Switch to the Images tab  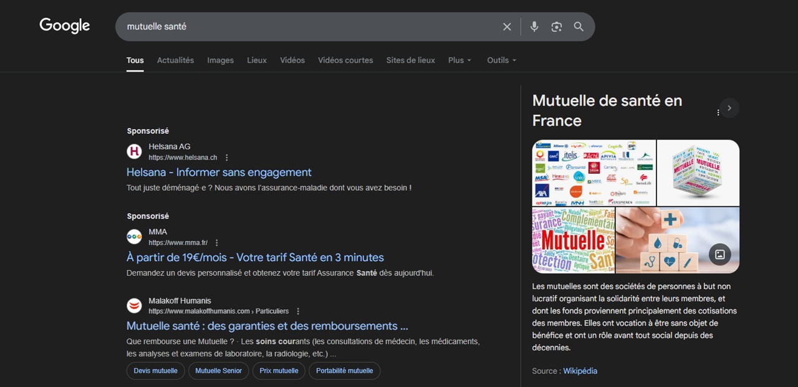coord(220,60)
